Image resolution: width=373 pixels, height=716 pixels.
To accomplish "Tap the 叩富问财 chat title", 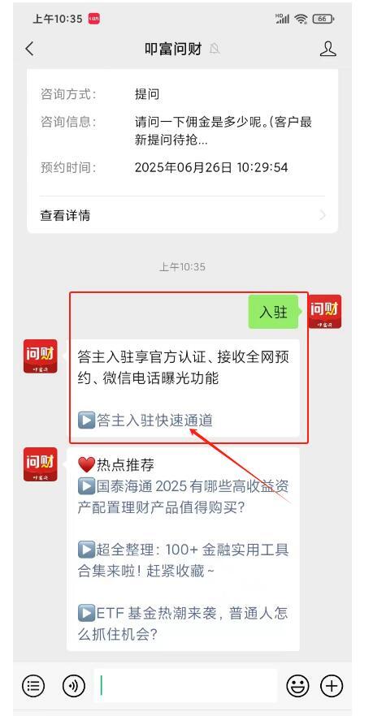I will 173,49.
